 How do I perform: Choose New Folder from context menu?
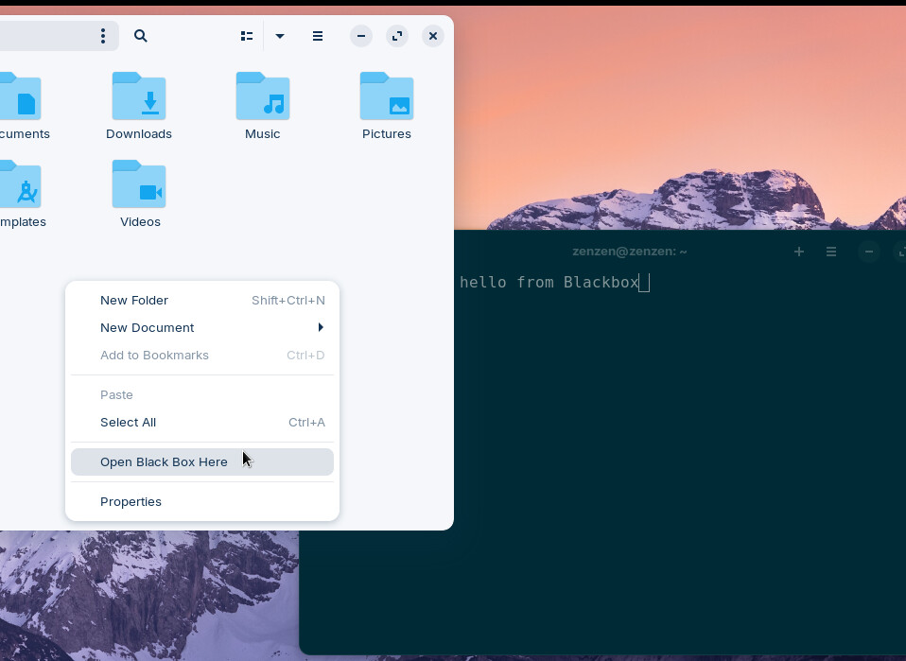[202, 301]
